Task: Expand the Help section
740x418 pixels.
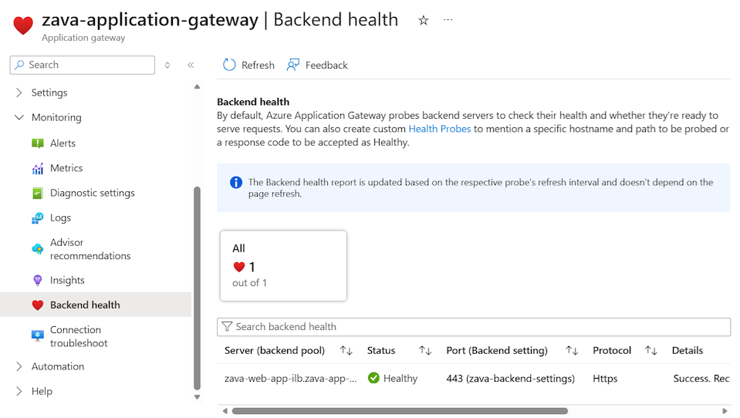Action: [20, 391]
